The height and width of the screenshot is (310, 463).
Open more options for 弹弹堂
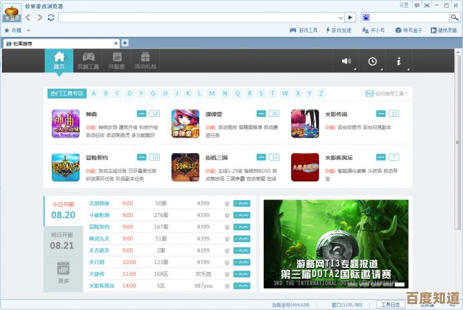click(261, 114)
